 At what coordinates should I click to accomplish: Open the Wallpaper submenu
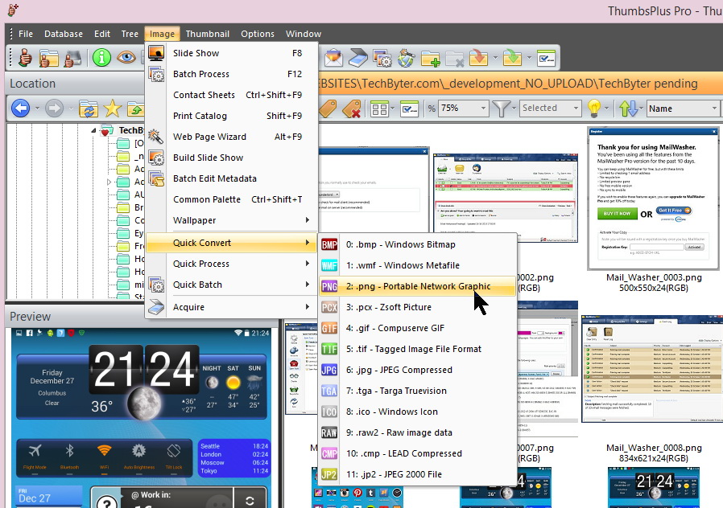click(231, 220)
